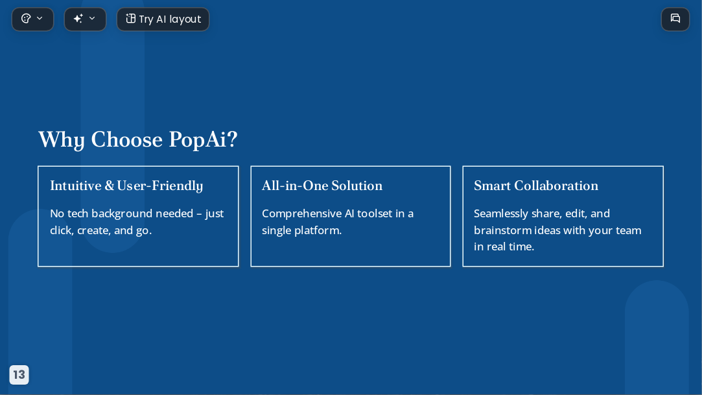The width and height of the screenshot is (702, 395).
Task: Select 'Seamlessly share, edit' description text
Action: 557,230
